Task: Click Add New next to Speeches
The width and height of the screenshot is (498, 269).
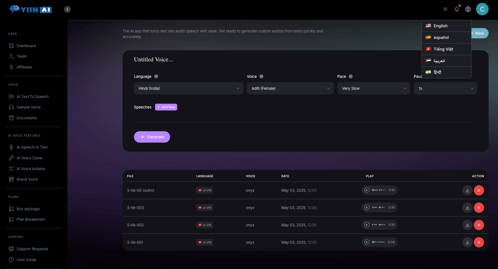Action: [x=166, y=107]
